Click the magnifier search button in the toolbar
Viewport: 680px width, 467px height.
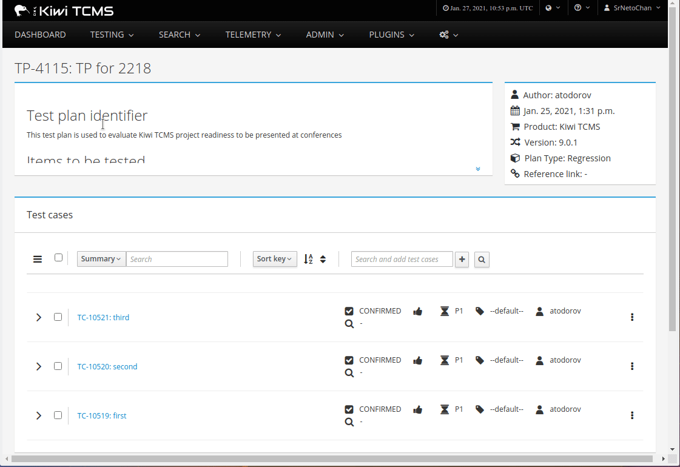click(482, 260)
